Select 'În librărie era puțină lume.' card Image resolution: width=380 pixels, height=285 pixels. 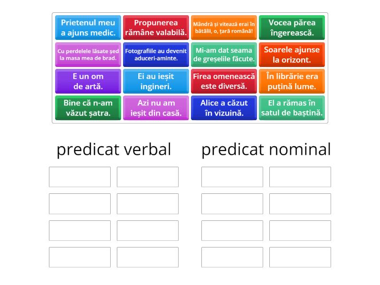click(x=292, y=81)
